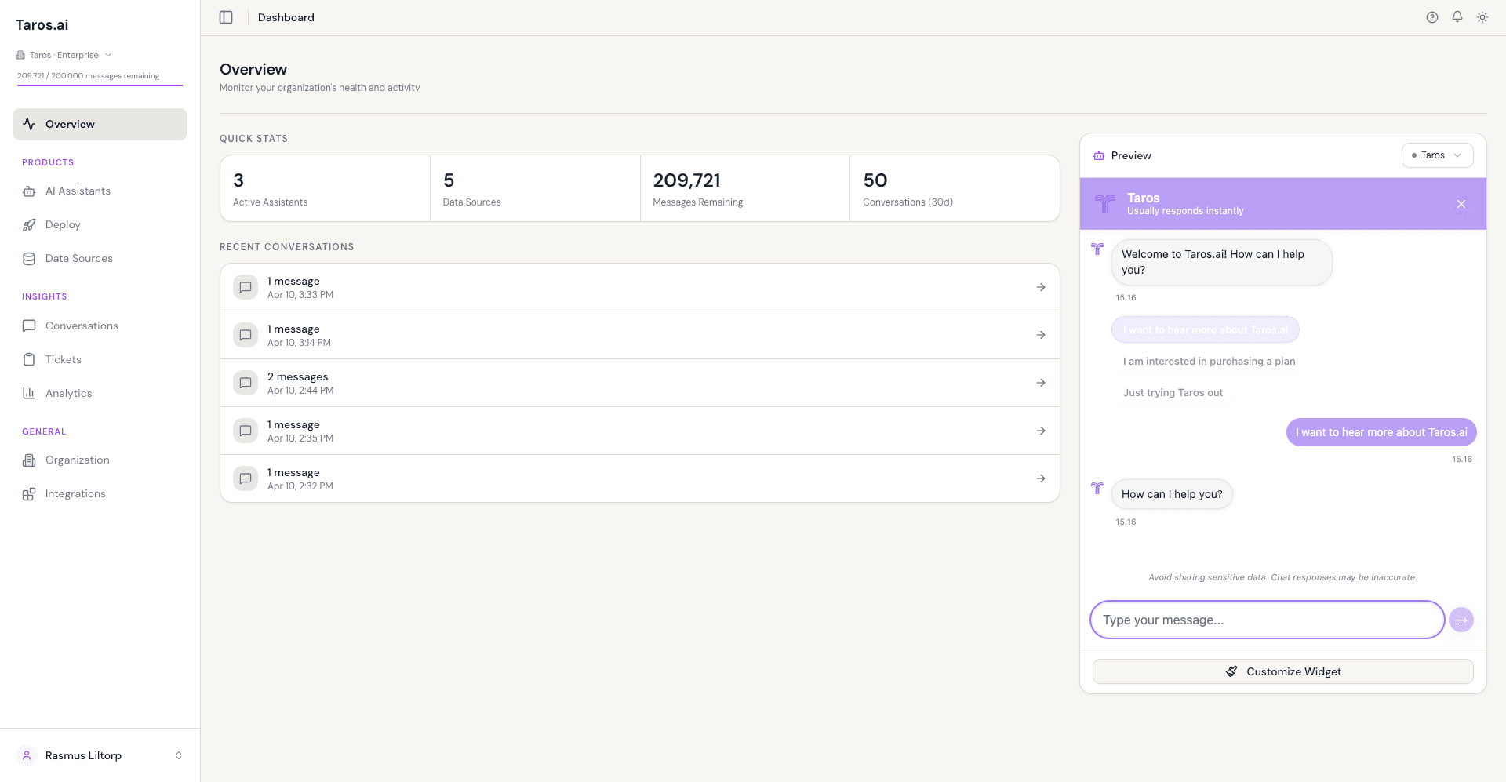
Task: Click the 'How can I help you?' chat bubble
Action: [1172, 494]
